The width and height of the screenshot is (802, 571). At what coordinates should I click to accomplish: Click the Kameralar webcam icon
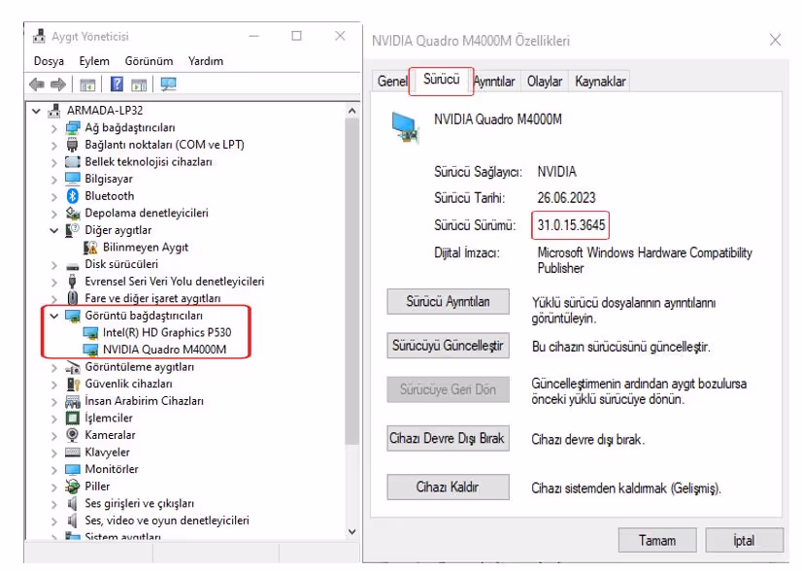point(73,435)
